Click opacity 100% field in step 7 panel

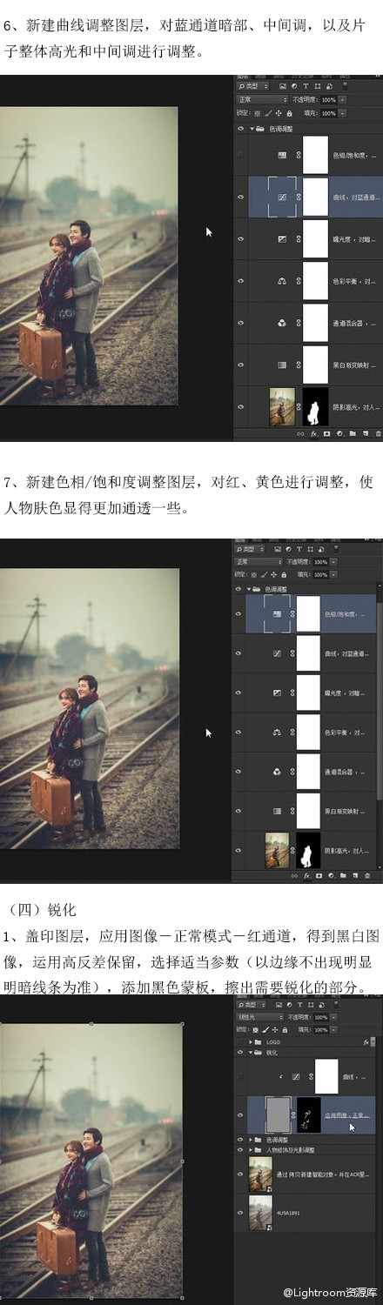(x=320, y=562)
